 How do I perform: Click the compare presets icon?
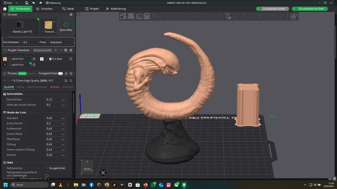point(71,73)
